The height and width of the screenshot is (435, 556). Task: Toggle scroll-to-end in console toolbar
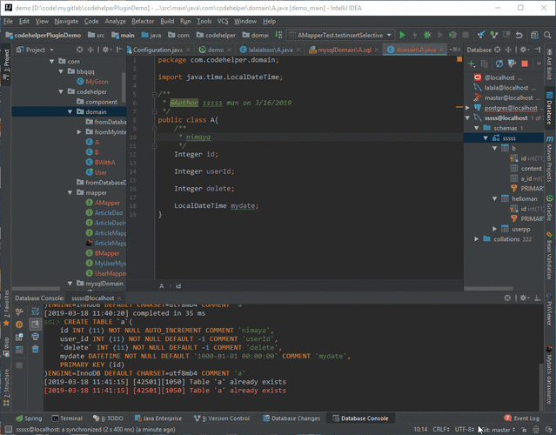pos(35,324)
